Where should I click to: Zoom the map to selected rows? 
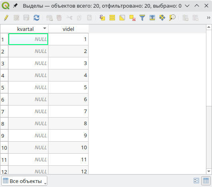(x=172, y=18)
